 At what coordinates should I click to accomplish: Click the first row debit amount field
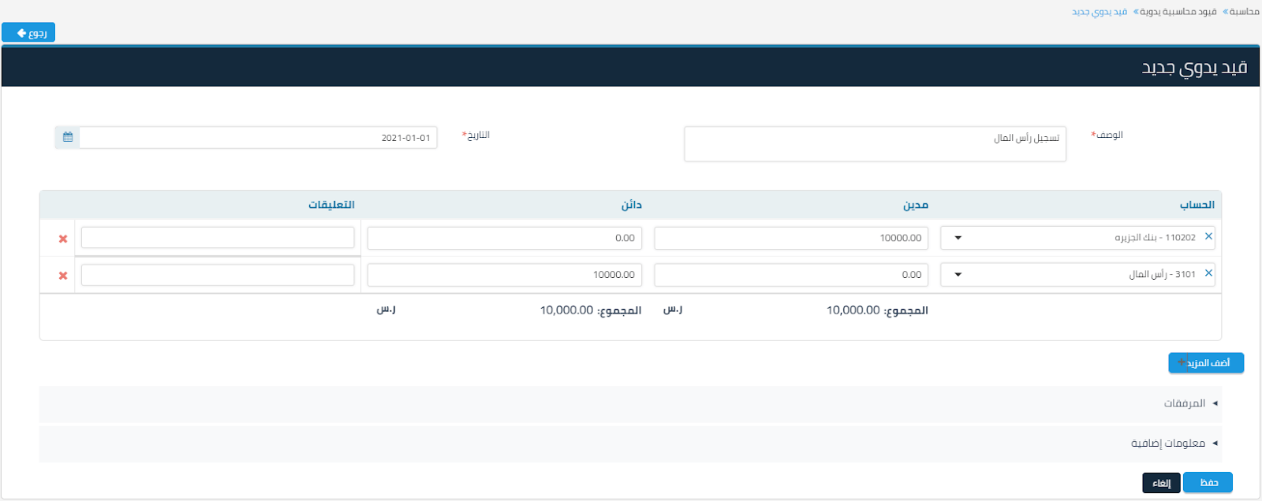(790, 238)
